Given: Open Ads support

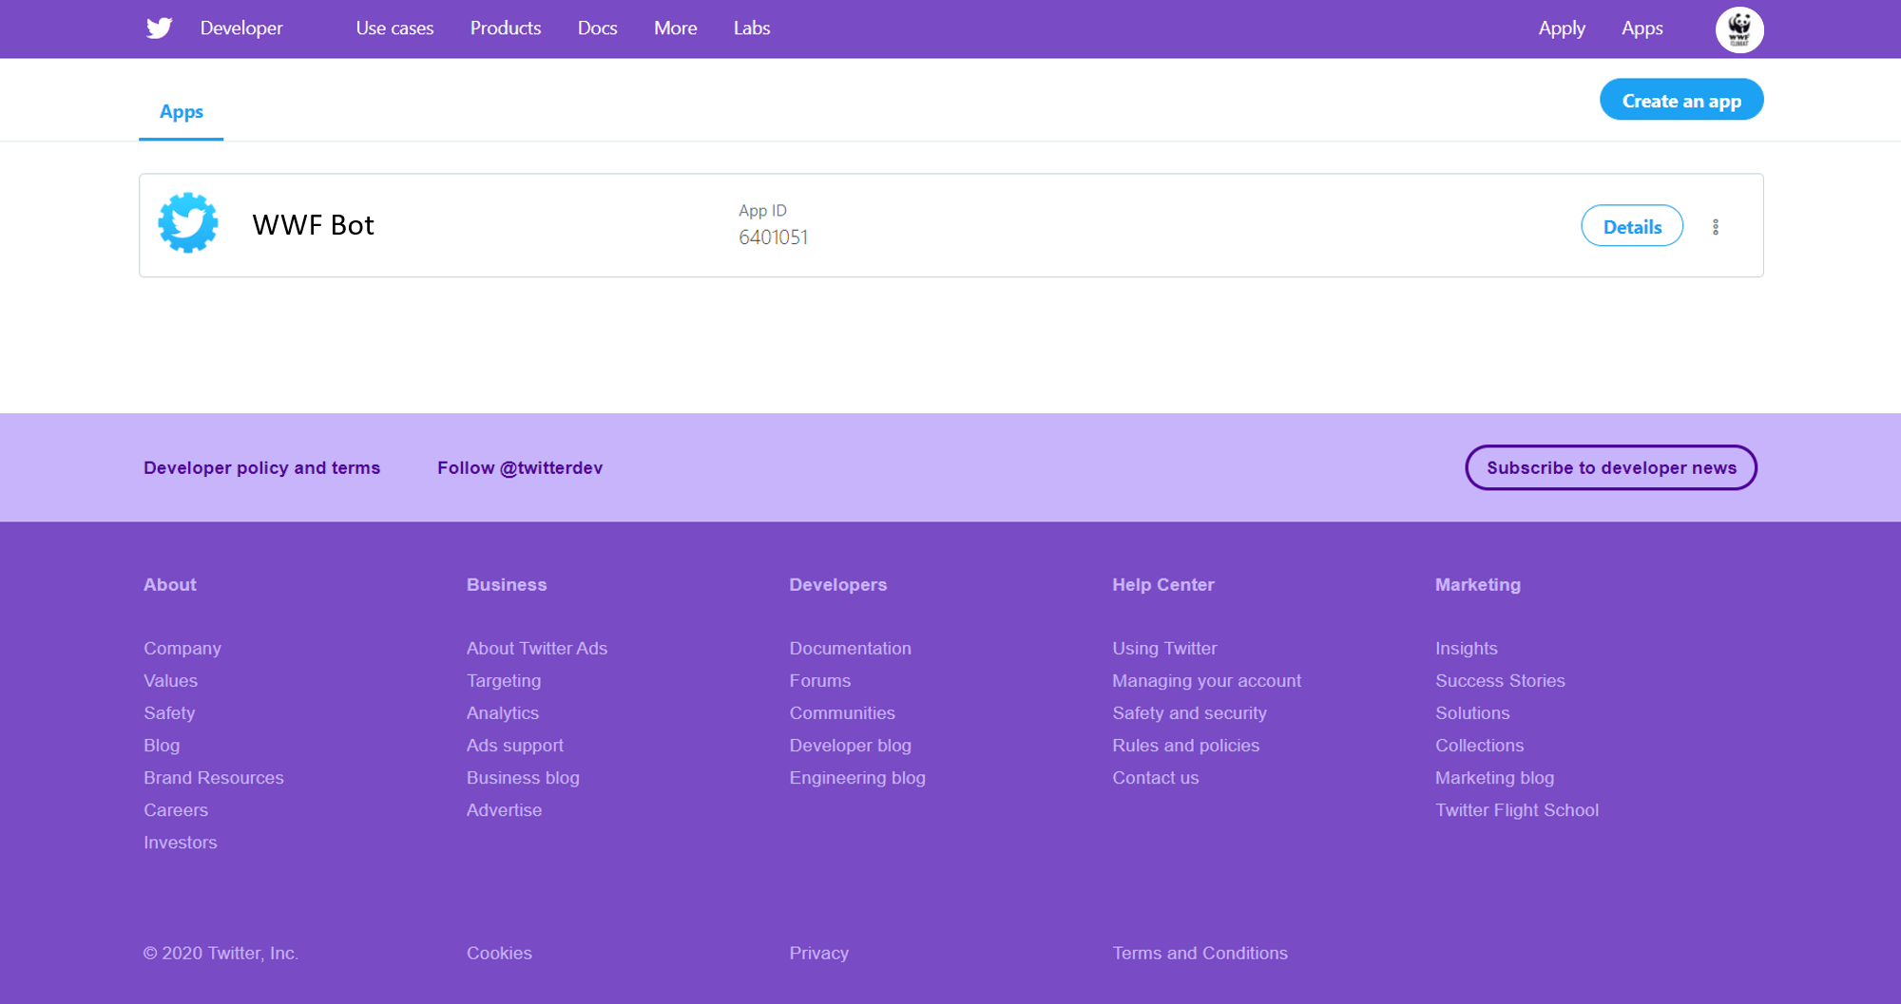Looking at the screenshot, I should pyautogui.click(x=515, y=746).
